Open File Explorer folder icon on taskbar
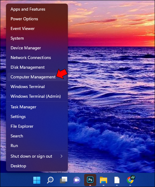155x187 pixels. pyautogui.click(x=104, y=180)
